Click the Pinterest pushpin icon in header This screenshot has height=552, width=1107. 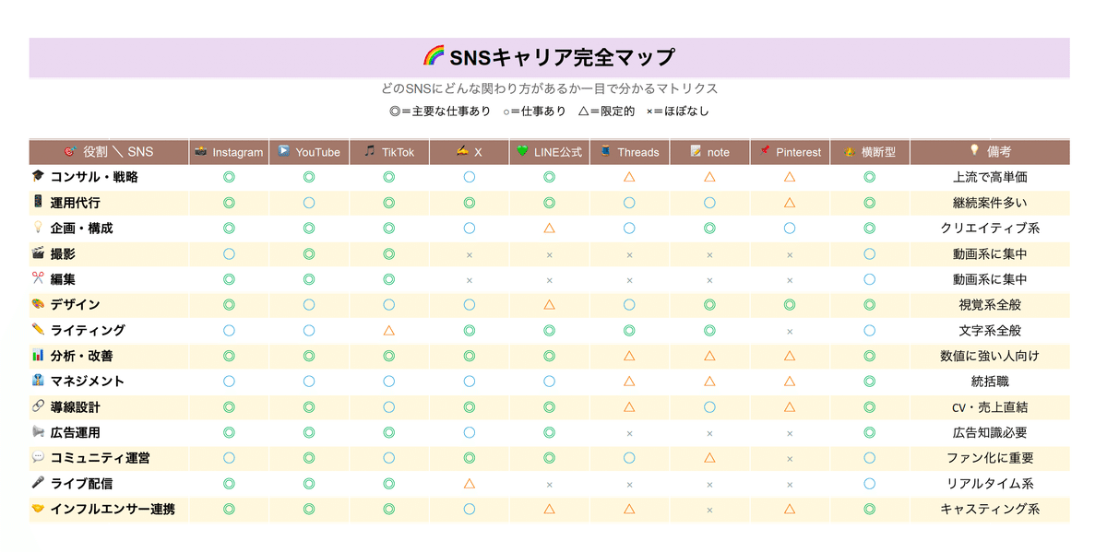point(765,151)
